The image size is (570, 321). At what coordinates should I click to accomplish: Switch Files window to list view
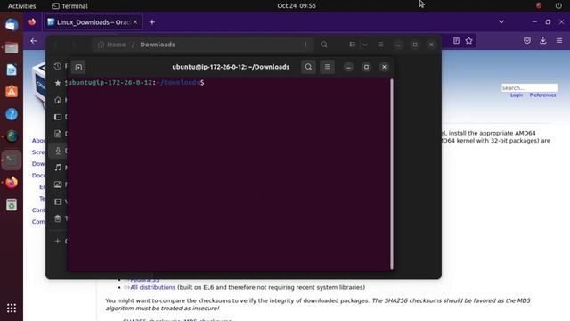353,45
